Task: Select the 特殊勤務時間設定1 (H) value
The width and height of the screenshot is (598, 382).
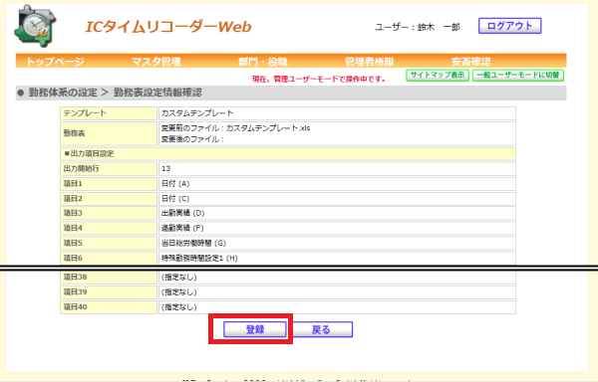Action: click(x=337, y=258)
